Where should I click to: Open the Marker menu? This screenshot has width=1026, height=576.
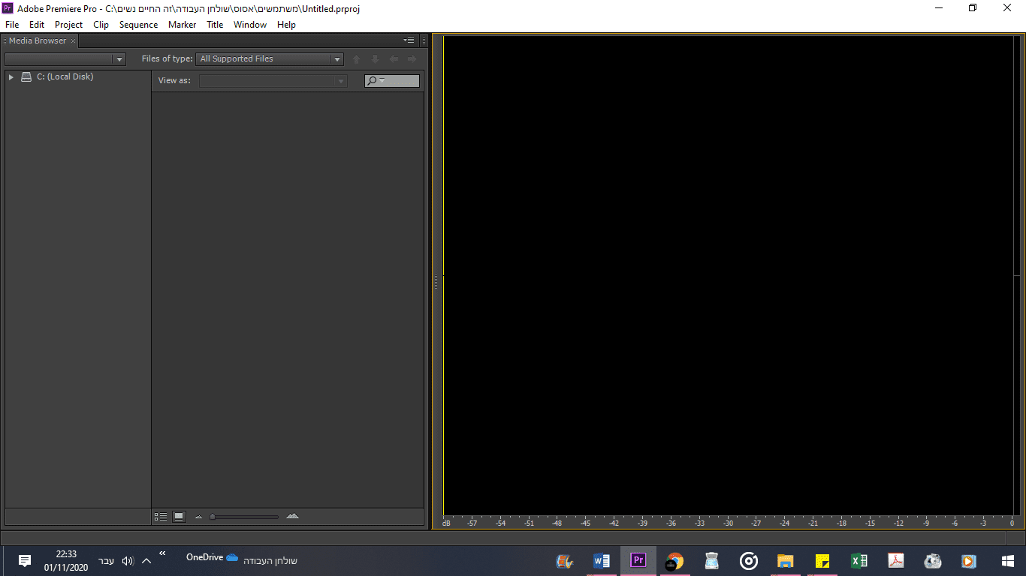(x=182, y=25)
